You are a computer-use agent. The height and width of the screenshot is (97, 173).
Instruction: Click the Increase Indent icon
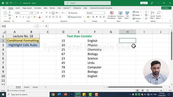tap(60, 17)
